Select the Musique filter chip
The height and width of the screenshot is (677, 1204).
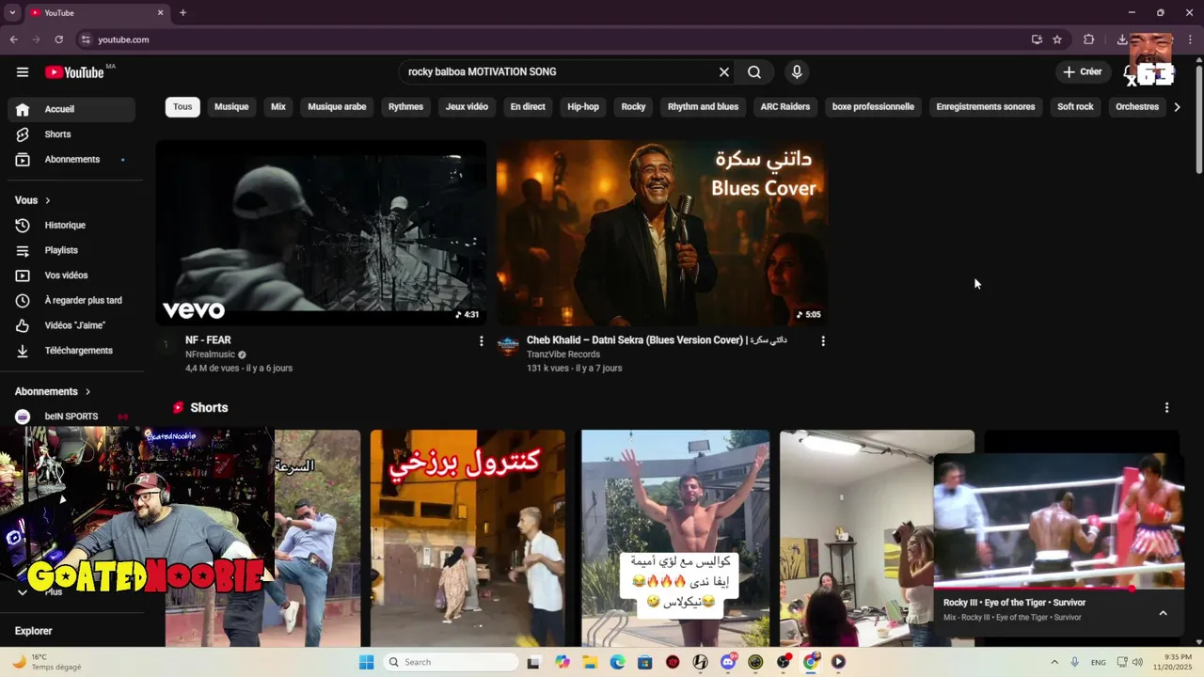231,107
